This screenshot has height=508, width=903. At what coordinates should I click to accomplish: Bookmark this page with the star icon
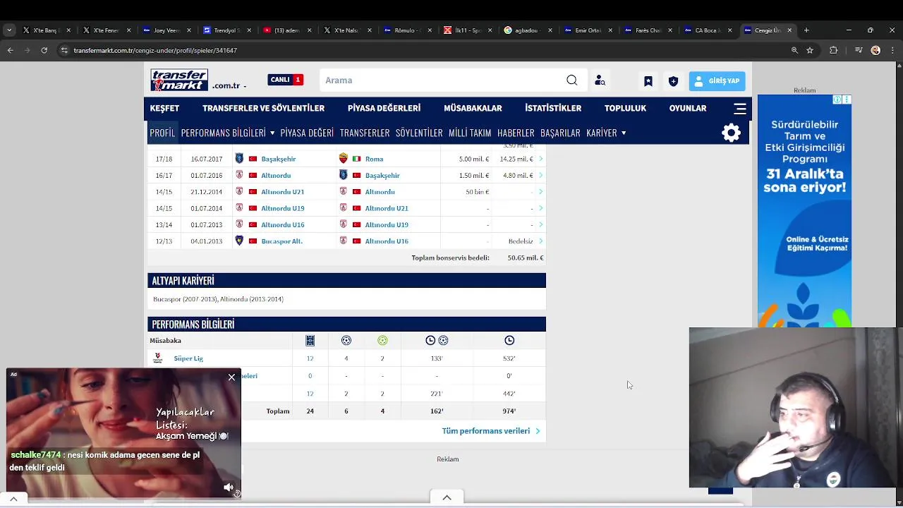[810, 50]
